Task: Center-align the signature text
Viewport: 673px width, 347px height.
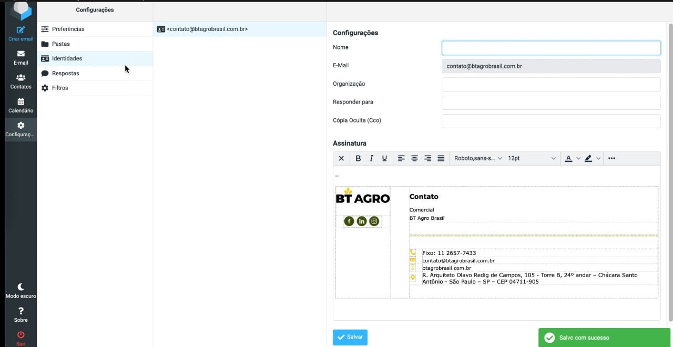Action: 414,158
